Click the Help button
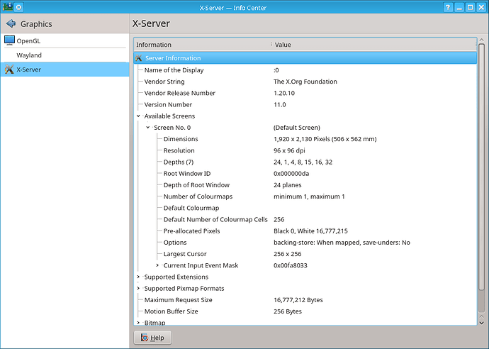The image size is (489, 349). [x=152, y=338]
